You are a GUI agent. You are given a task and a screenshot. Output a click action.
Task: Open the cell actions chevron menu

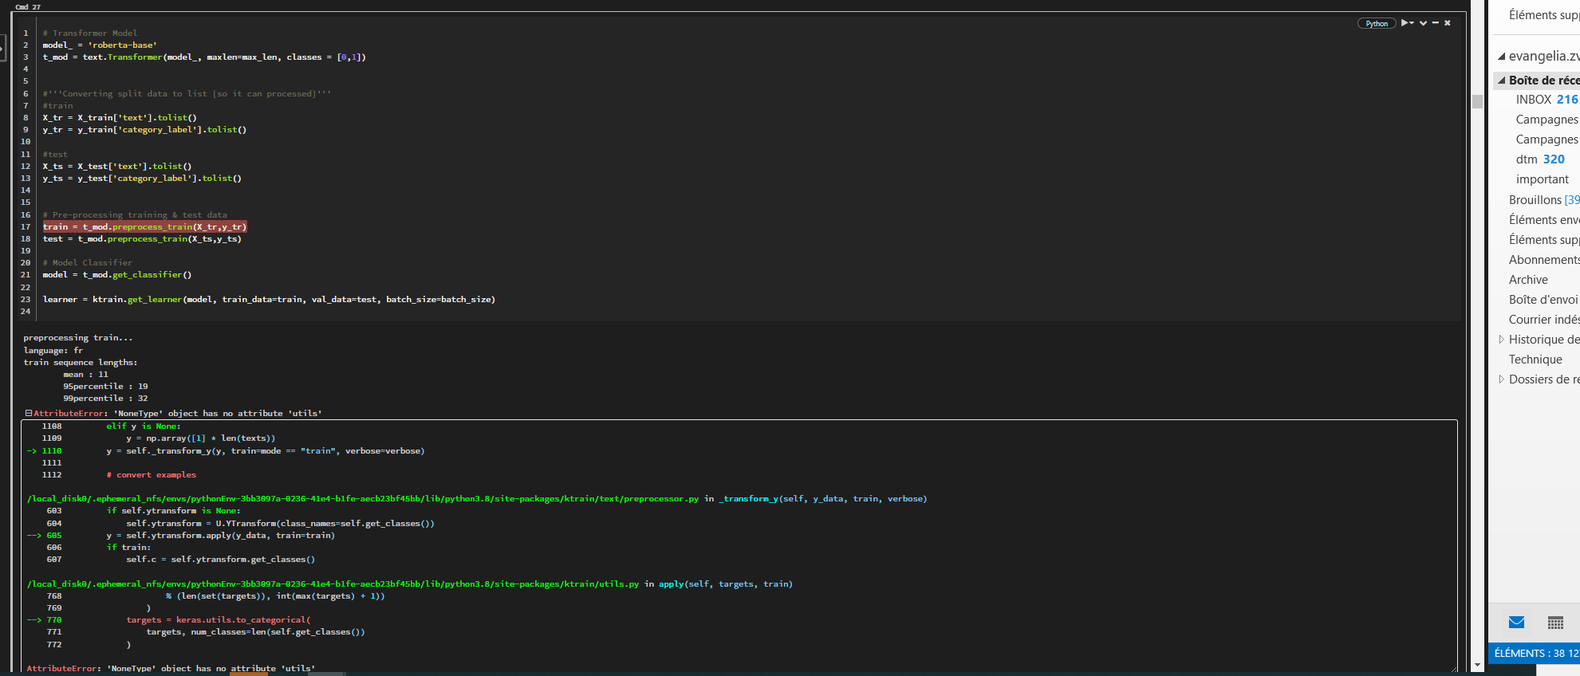click(x=1423, y=23)
